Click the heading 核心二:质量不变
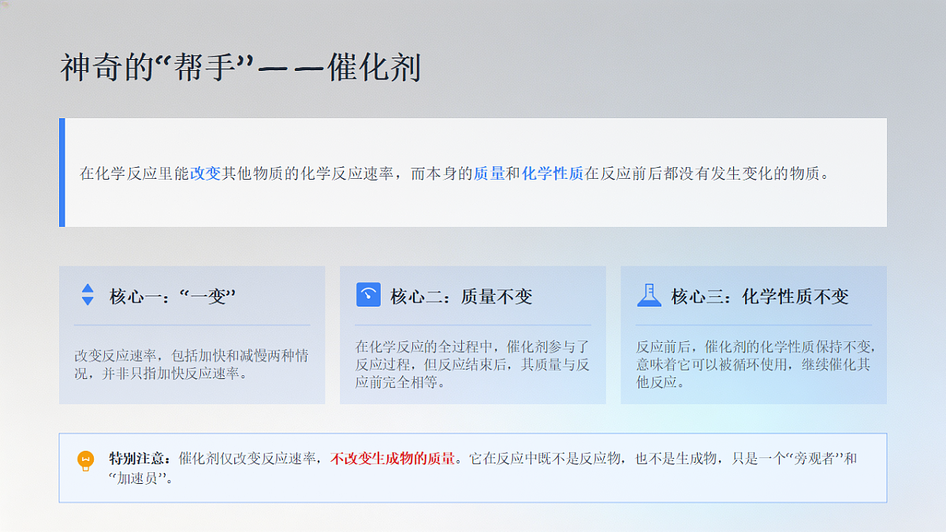946x532 pixels. (x=461, y=296)
